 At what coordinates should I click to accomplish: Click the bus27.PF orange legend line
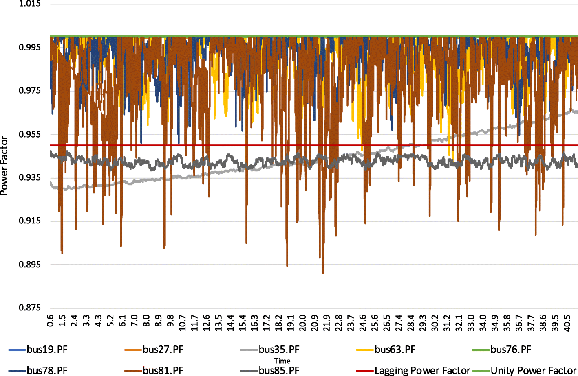[133, 350]
